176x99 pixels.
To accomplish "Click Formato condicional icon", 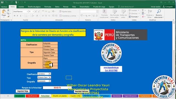I will (105, 14).
